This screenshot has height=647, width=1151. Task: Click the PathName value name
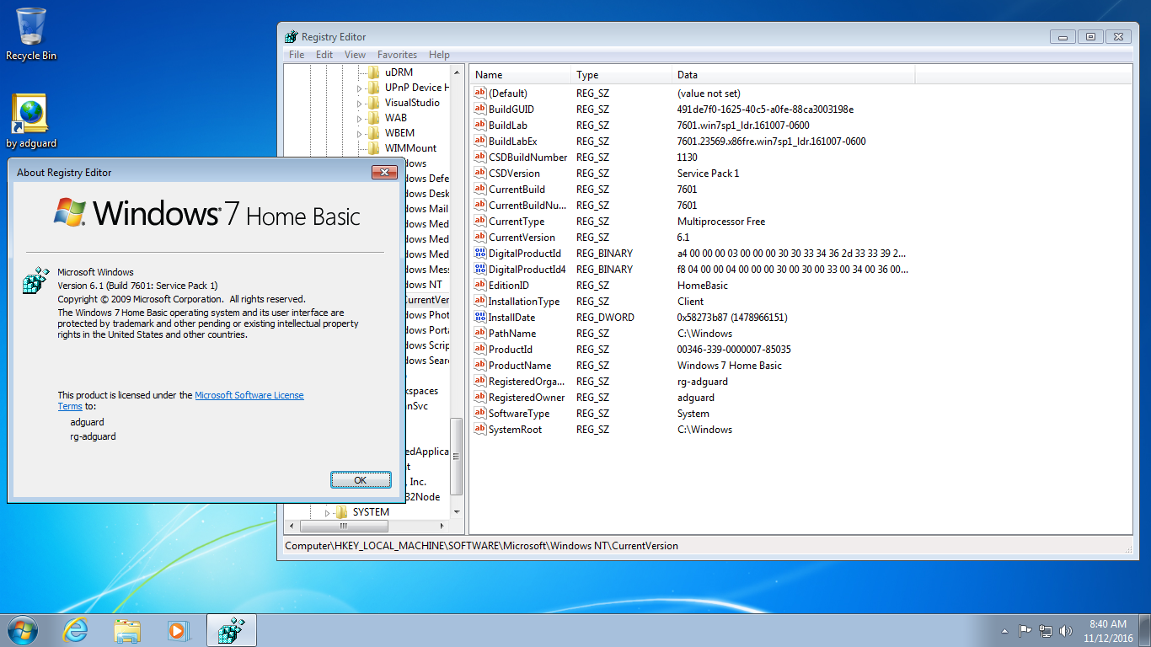pyautogui.click(x=514, y=334)
